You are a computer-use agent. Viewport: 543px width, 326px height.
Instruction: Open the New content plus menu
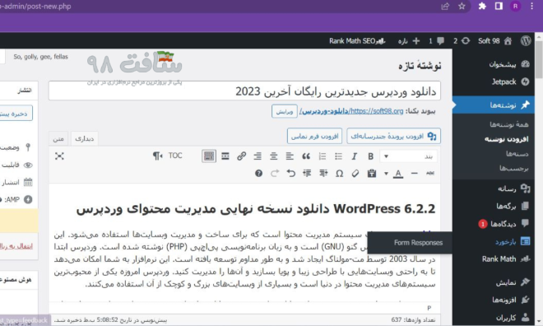(409, 41)
